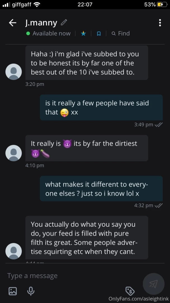Open the image gallery attachment icon
This screenshot has height=303, width=170.
[x=13, y=291]
